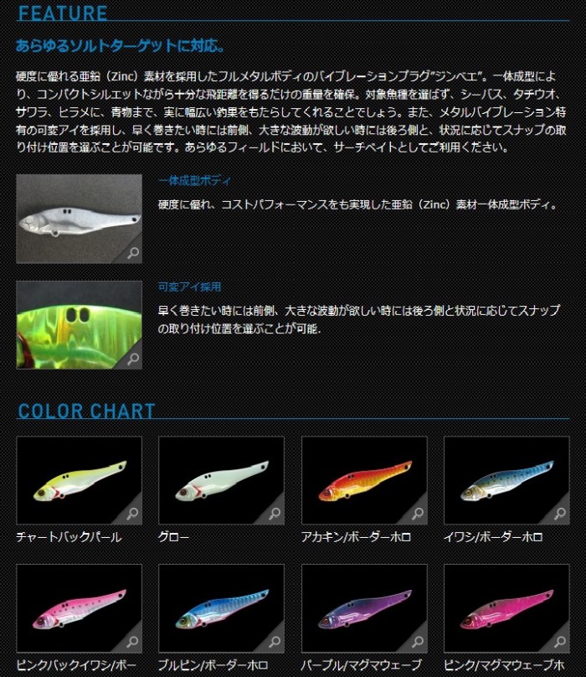
Task: Select the orange-red Akakin lure image
Action: tap(365, 481)
